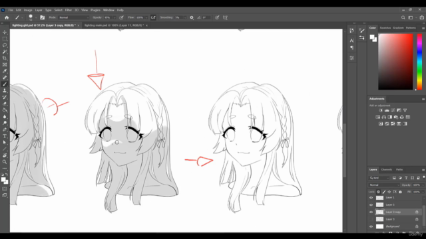Select the Brush tool in the toolbox
The width and height of the screenshot is (426, 239).
pyautogui.click(x=5, y=84)
